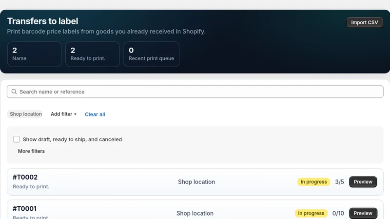
Task: Click the In progress badge for #T0001
Action: coord(311,213)
